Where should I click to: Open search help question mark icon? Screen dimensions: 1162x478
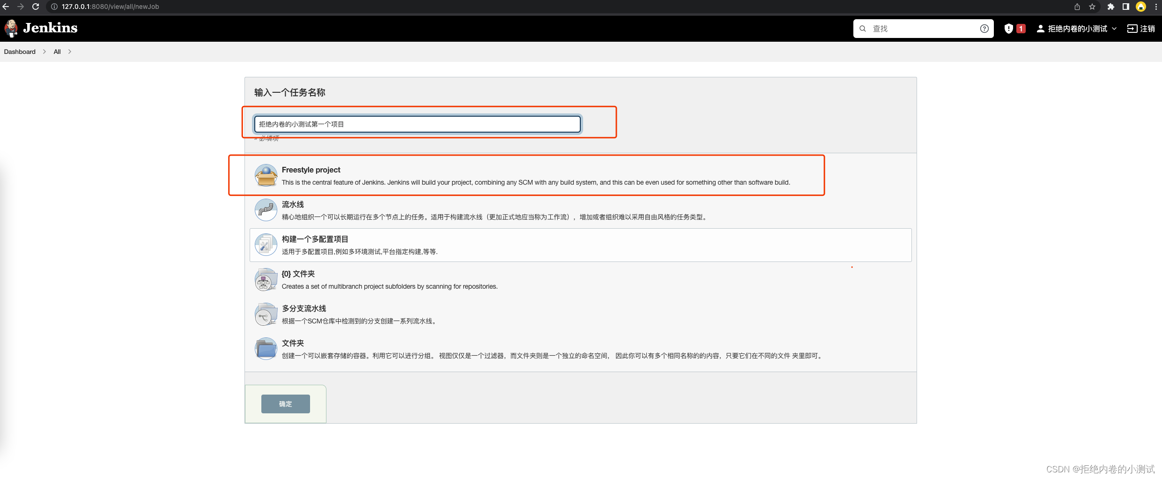point(984,29)
